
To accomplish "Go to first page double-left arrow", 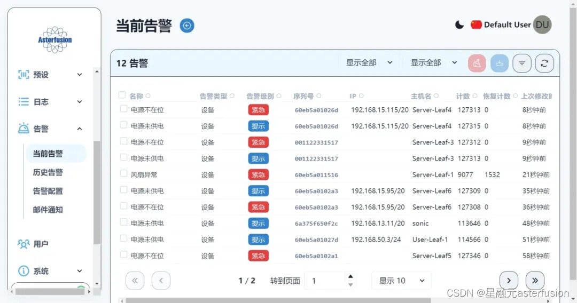I will click(135, 281).
